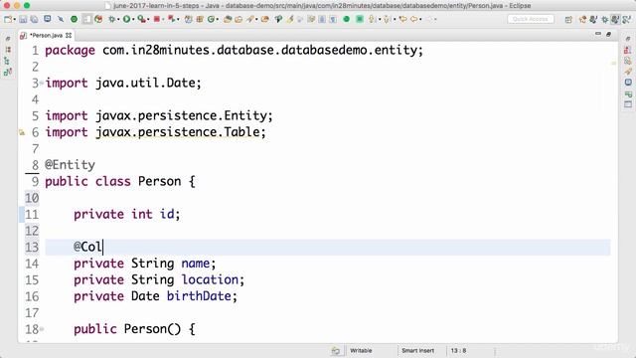Viewport: 636px width, 358px height.
Task: Click the blue rounded-square icon in right sidebar
Action: click(x=628, y=83)
